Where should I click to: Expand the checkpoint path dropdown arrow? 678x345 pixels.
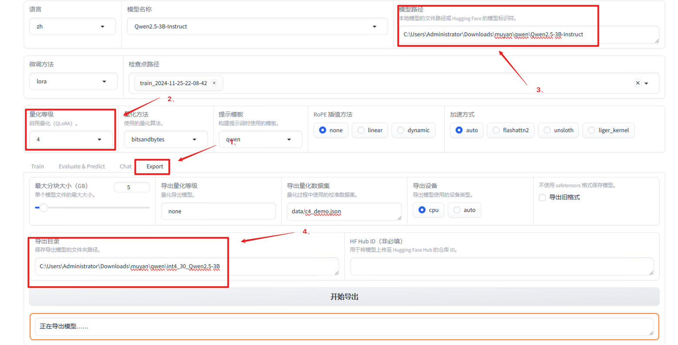pyautogui.click(x=647, y=83)
